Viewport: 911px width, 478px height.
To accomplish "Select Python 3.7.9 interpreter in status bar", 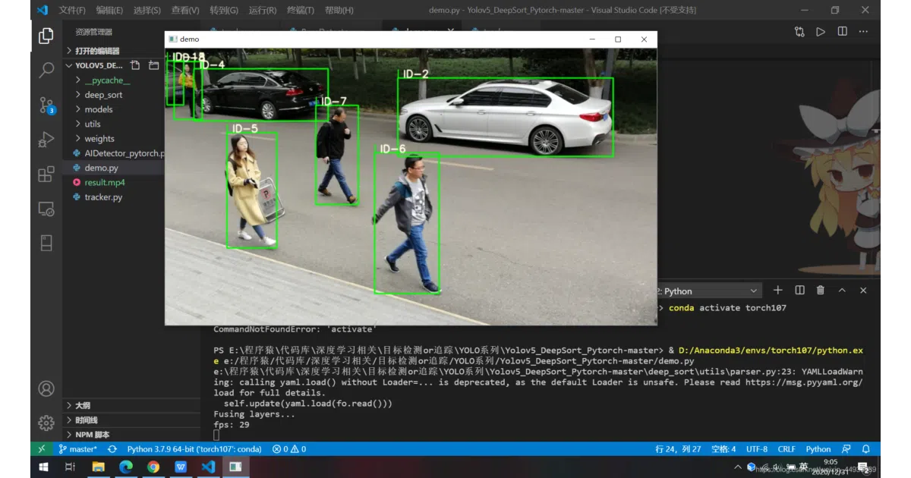I will click(x=194, y=449).
